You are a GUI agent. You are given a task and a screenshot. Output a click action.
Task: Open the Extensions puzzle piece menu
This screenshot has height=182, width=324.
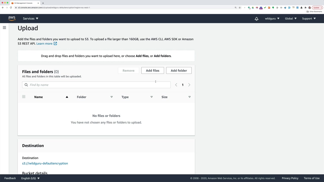coord(306,8)
